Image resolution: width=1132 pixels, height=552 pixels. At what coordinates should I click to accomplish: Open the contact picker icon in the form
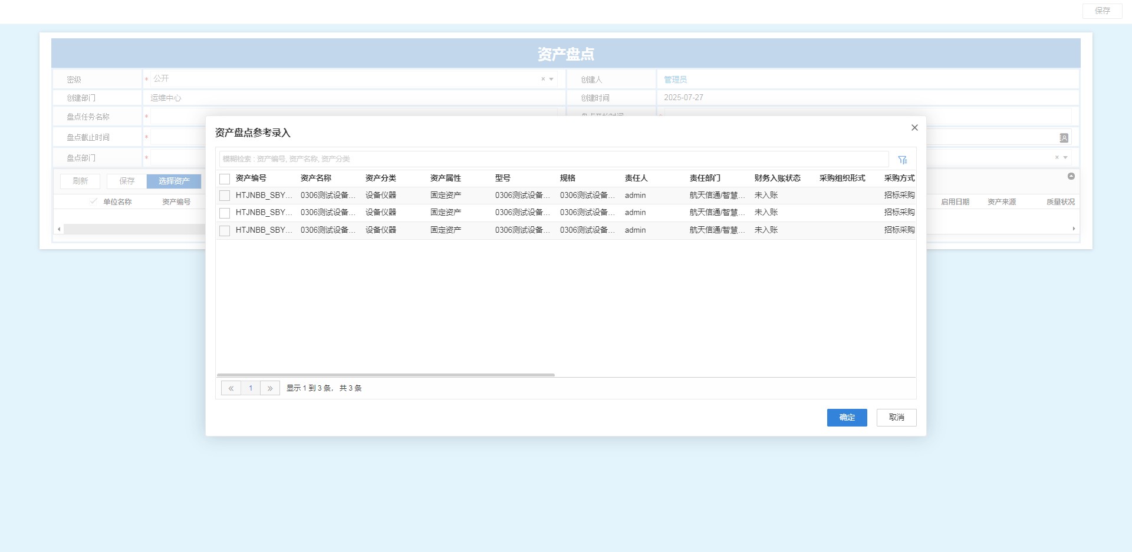pos(1064,137)
